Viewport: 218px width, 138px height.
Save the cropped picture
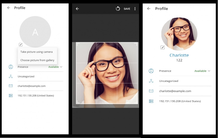coord(127,9)
